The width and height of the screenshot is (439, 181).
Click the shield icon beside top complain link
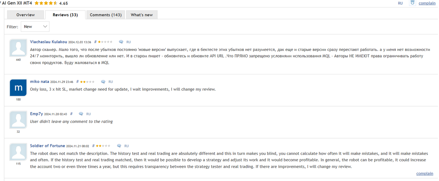[412, 3]
